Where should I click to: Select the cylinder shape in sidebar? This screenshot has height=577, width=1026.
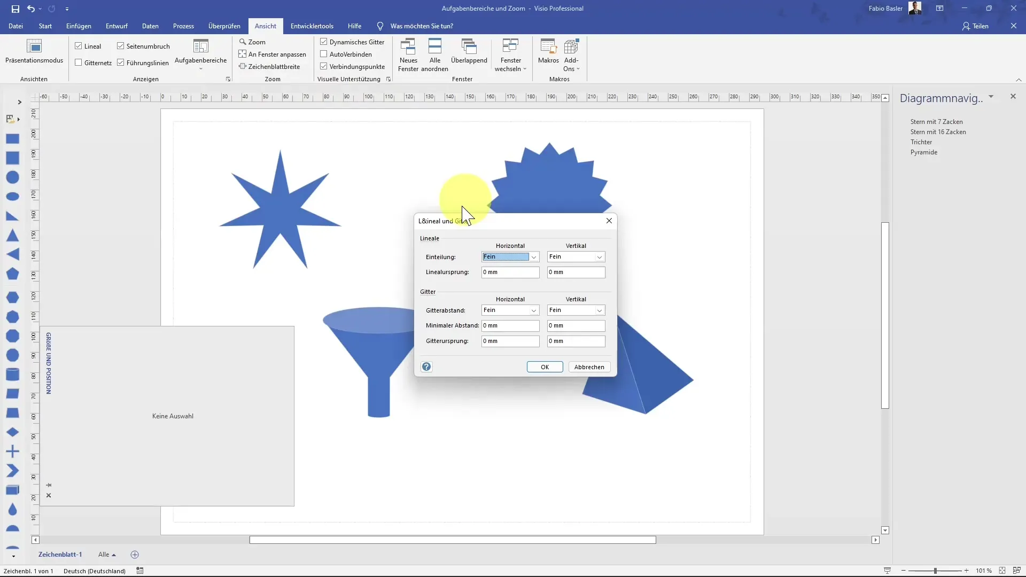[12, 375]
